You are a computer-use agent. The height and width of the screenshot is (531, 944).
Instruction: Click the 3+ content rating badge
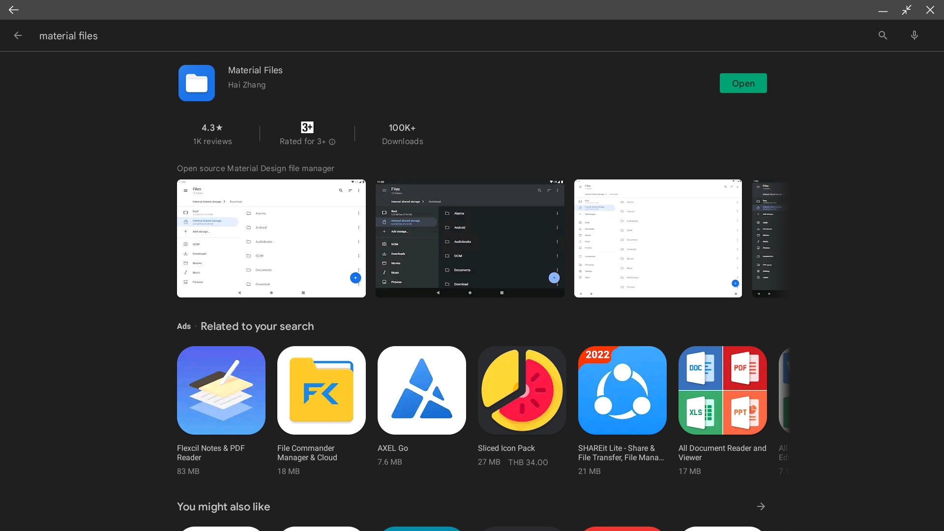(x=307, y=127)
